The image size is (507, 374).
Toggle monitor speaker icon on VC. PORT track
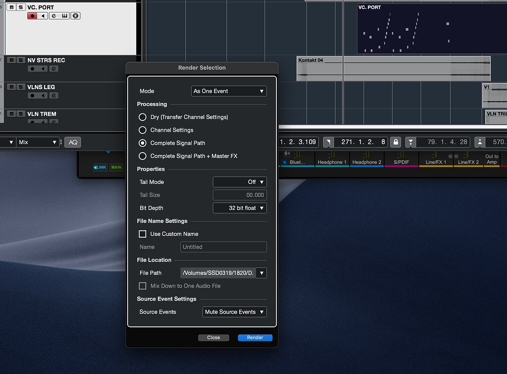coord(44,16)
